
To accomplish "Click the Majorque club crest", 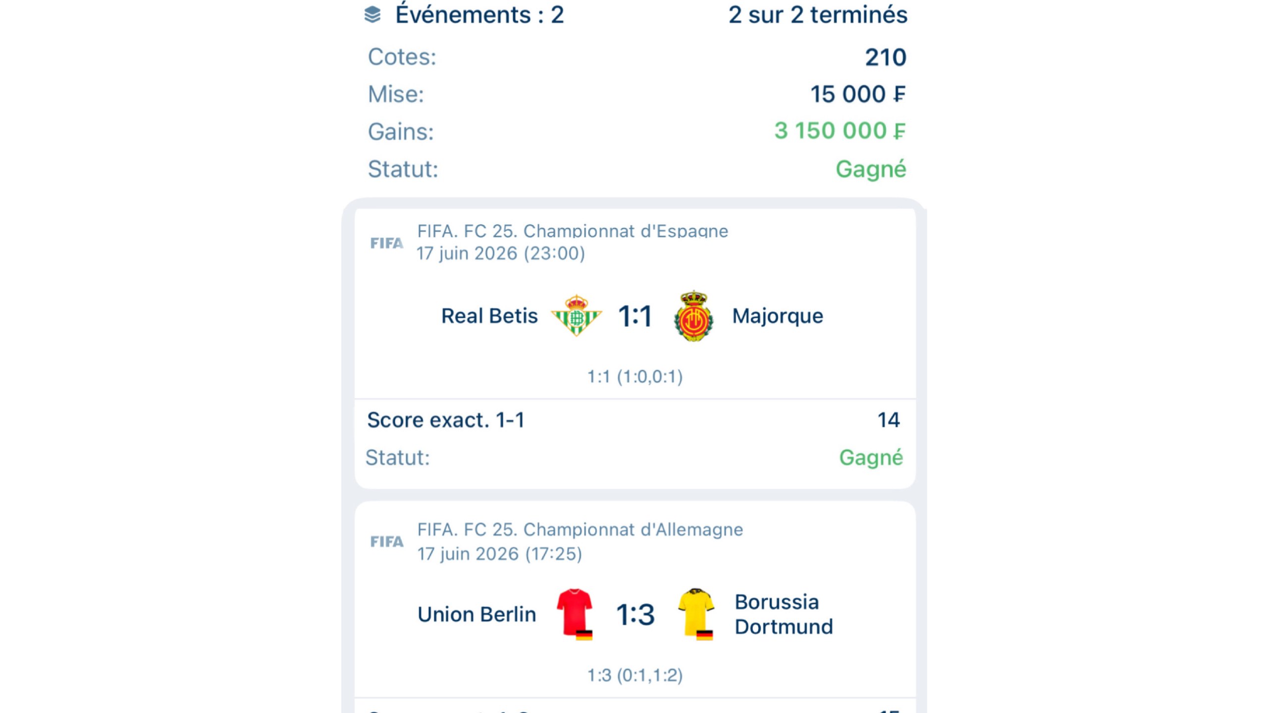I will click(x=694, y=316).
